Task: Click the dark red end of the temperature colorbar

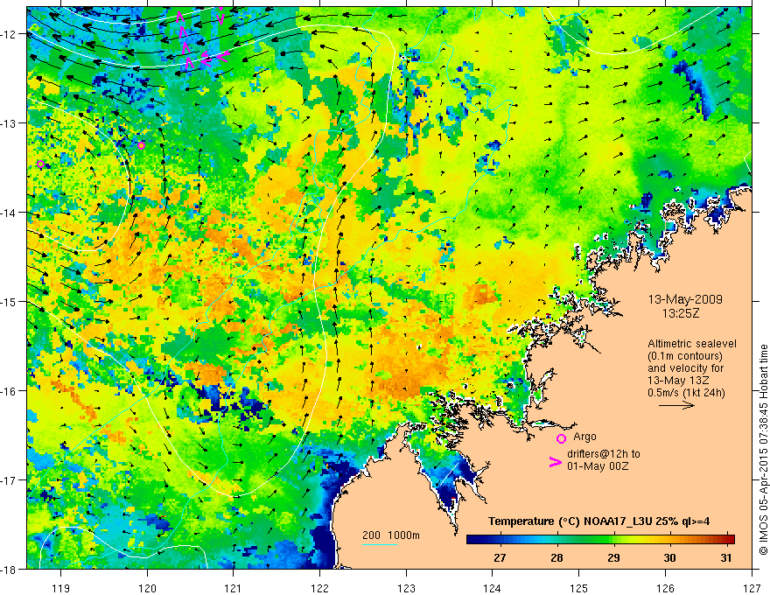Action: click(729, 540)
